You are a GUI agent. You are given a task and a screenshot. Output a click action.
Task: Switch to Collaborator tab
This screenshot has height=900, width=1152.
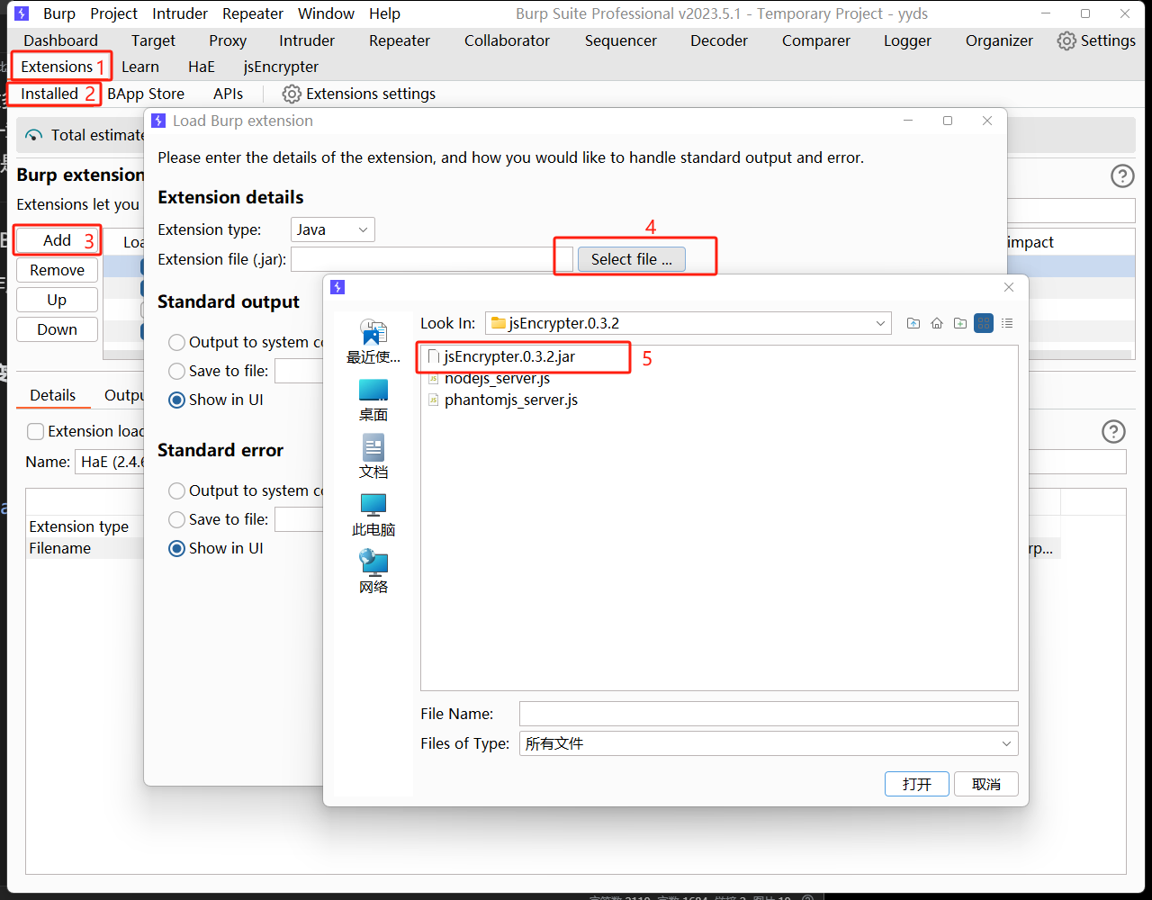(x=508, y=40)
